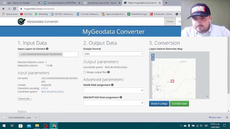The width and height of the screenshot is (230, 129).
Task: Open WhatsApp bookmark
Action: pyautogui.click(x=41, y=14)
